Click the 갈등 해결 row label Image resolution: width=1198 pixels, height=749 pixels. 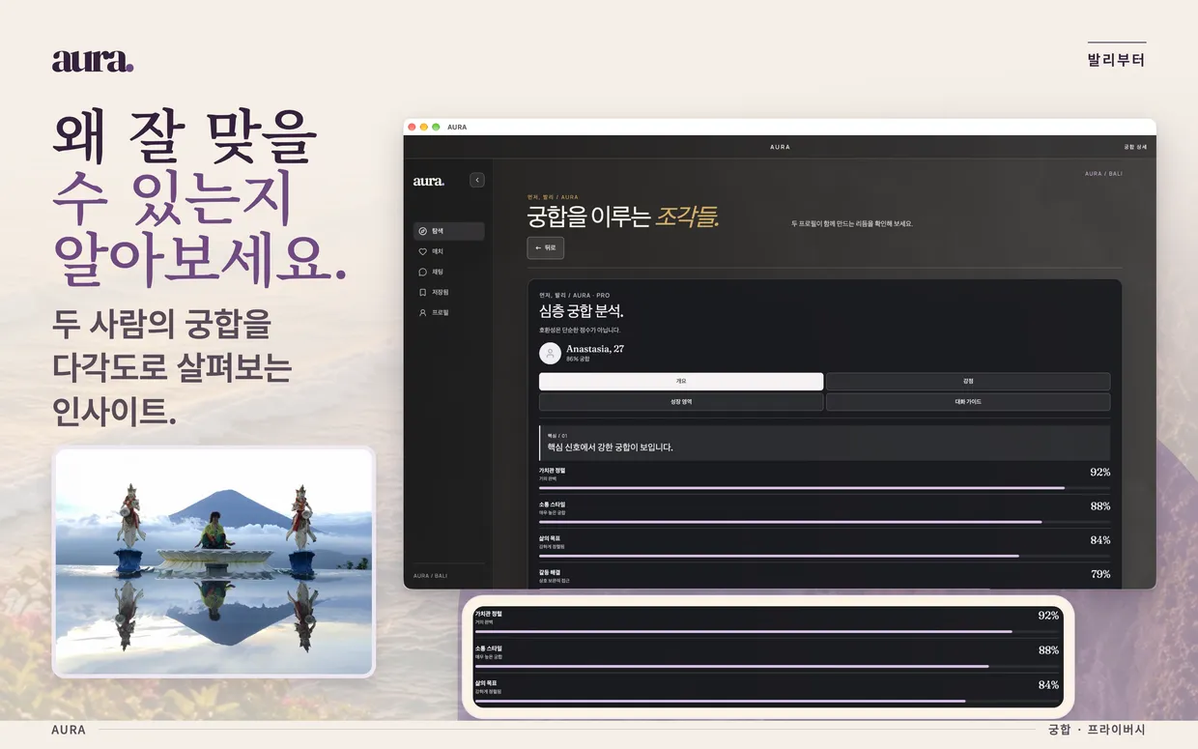click(x=550, y=572)
